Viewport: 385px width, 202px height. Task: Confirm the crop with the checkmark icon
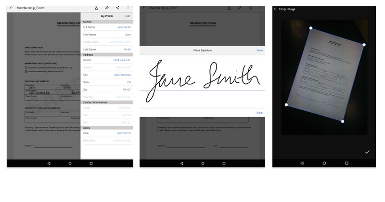click(367, 152)
